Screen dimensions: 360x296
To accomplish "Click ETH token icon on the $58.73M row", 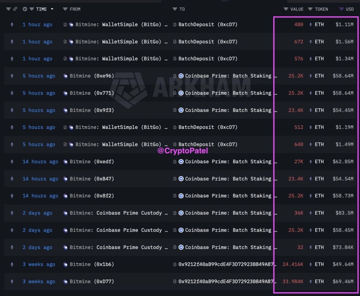I will pos(311,196).
